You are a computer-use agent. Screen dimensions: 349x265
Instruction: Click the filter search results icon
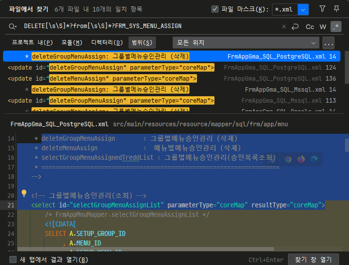point(322,9)
